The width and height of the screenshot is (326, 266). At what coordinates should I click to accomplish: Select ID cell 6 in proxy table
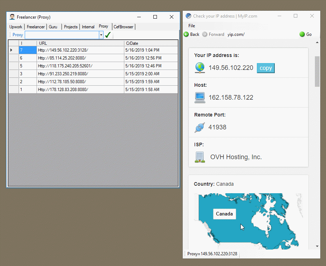tap(28, 58)
